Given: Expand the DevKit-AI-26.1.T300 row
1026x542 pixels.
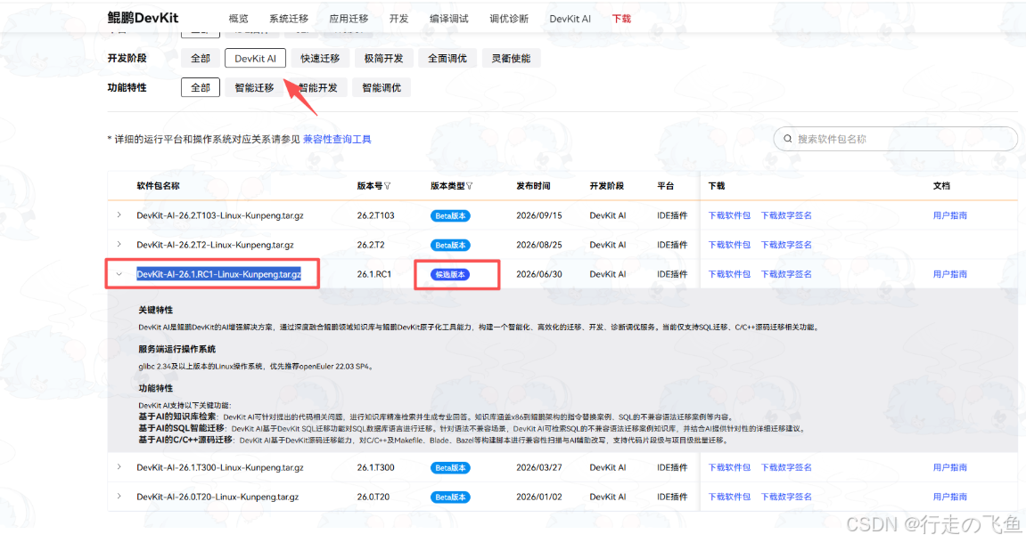Looking at the screenshot, I should (119, 467).
